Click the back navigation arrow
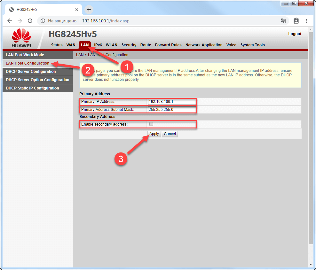This screenshot has width=316, height=270. coord(9,20)
